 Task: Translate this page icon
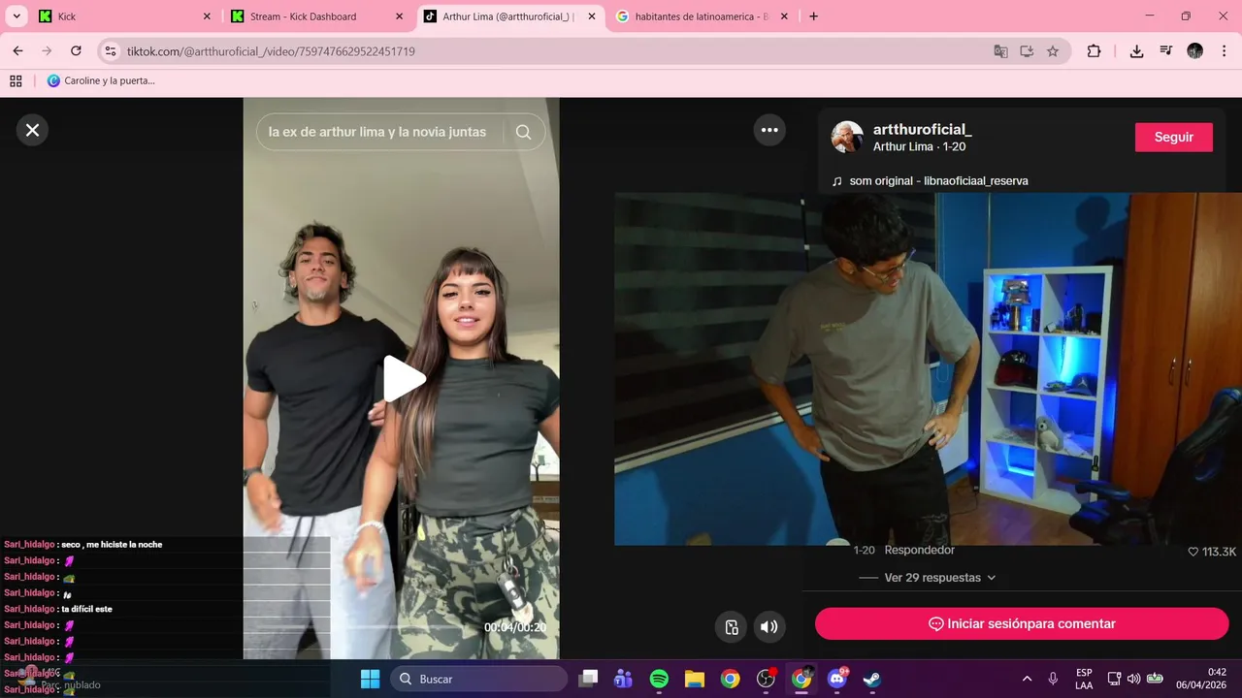click(1000, 51)
